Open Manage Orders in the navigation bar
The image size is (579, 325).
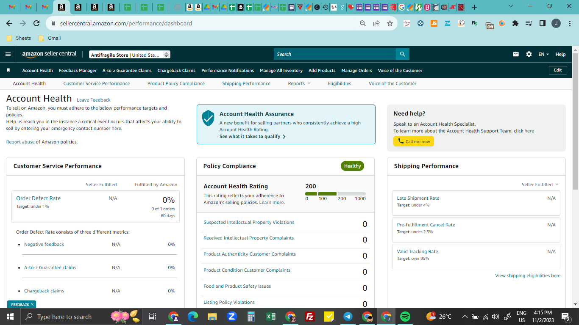click(x=356, y=70)
